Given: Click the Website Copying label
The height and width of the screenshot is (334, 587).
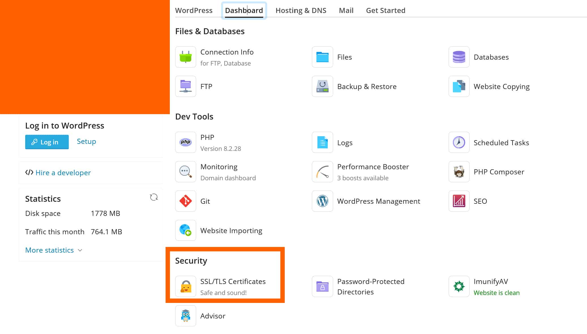Looking at the screenshot, I should point(502,86).
